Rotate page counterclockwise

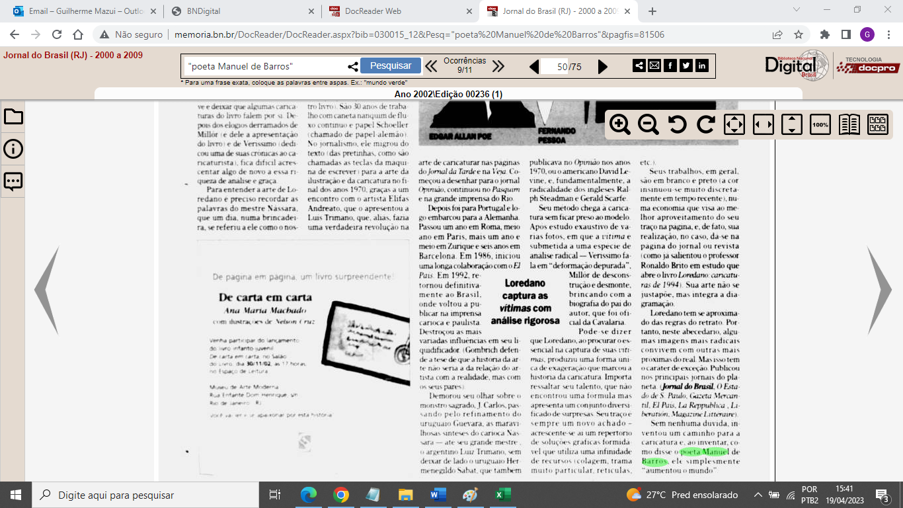[677, 124]
